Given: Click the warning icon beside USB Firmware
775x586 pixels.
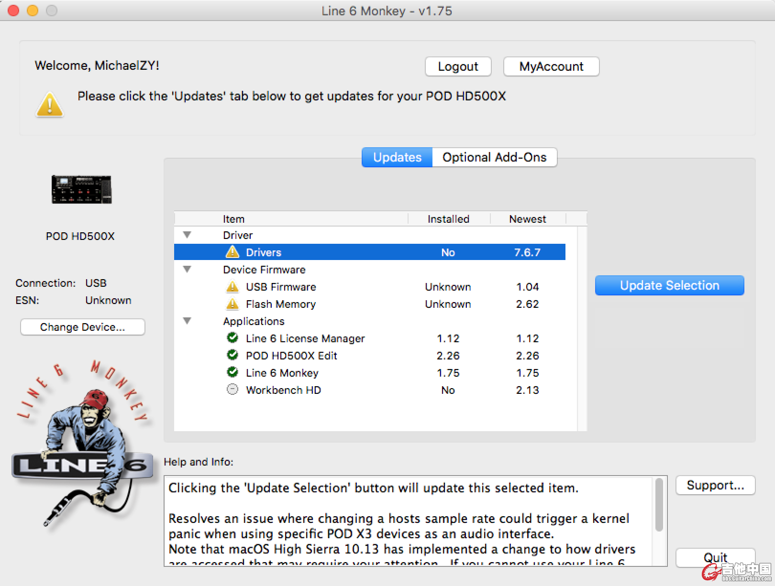Looking at the screenshot, I should pyautogui.click(x=232, y=286).
